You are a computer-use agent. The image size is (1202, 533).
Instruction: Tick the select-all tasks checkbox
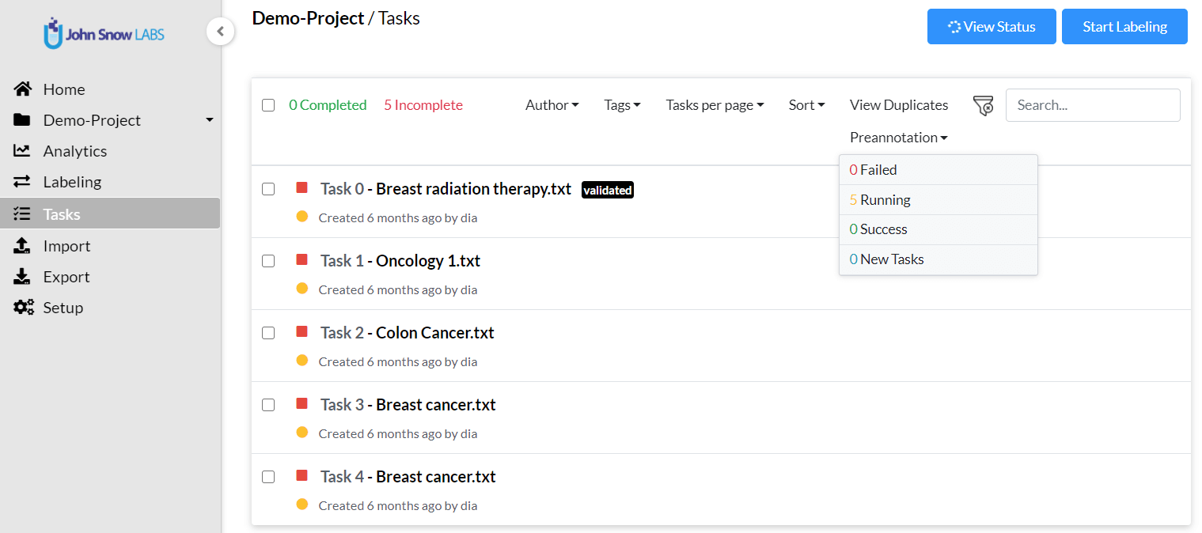point(268,105)
